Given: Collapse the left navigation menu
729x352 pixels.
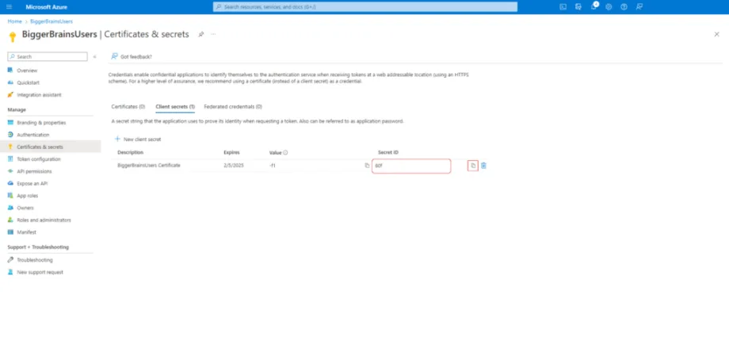Looking at the screenshot, I should click(x=94, y=57).
